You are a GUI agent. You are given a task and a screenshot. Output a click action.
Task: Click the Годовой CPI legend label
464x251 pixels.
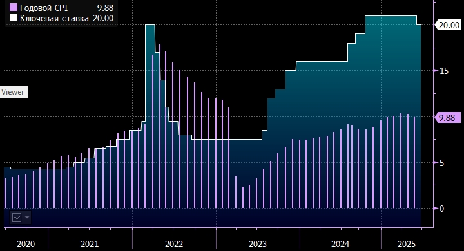coord(44,8)
